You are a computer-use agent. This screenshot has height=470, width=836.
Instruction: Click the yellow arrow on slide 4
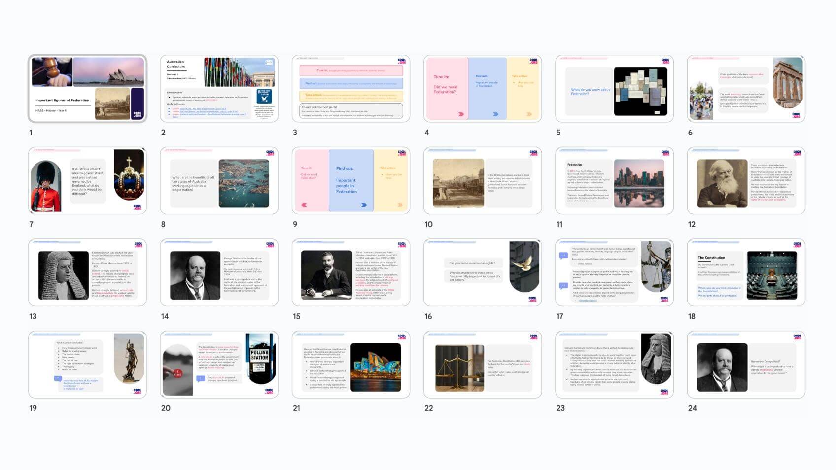529,114
